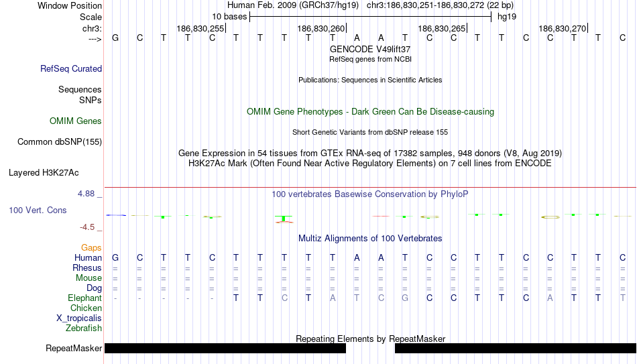Image resolution: width=637 pixels, height=364 pixels.
Task: Click the chr3:186,830,251-186,830,272 (22 bp) position text
Action: (440, 5)
